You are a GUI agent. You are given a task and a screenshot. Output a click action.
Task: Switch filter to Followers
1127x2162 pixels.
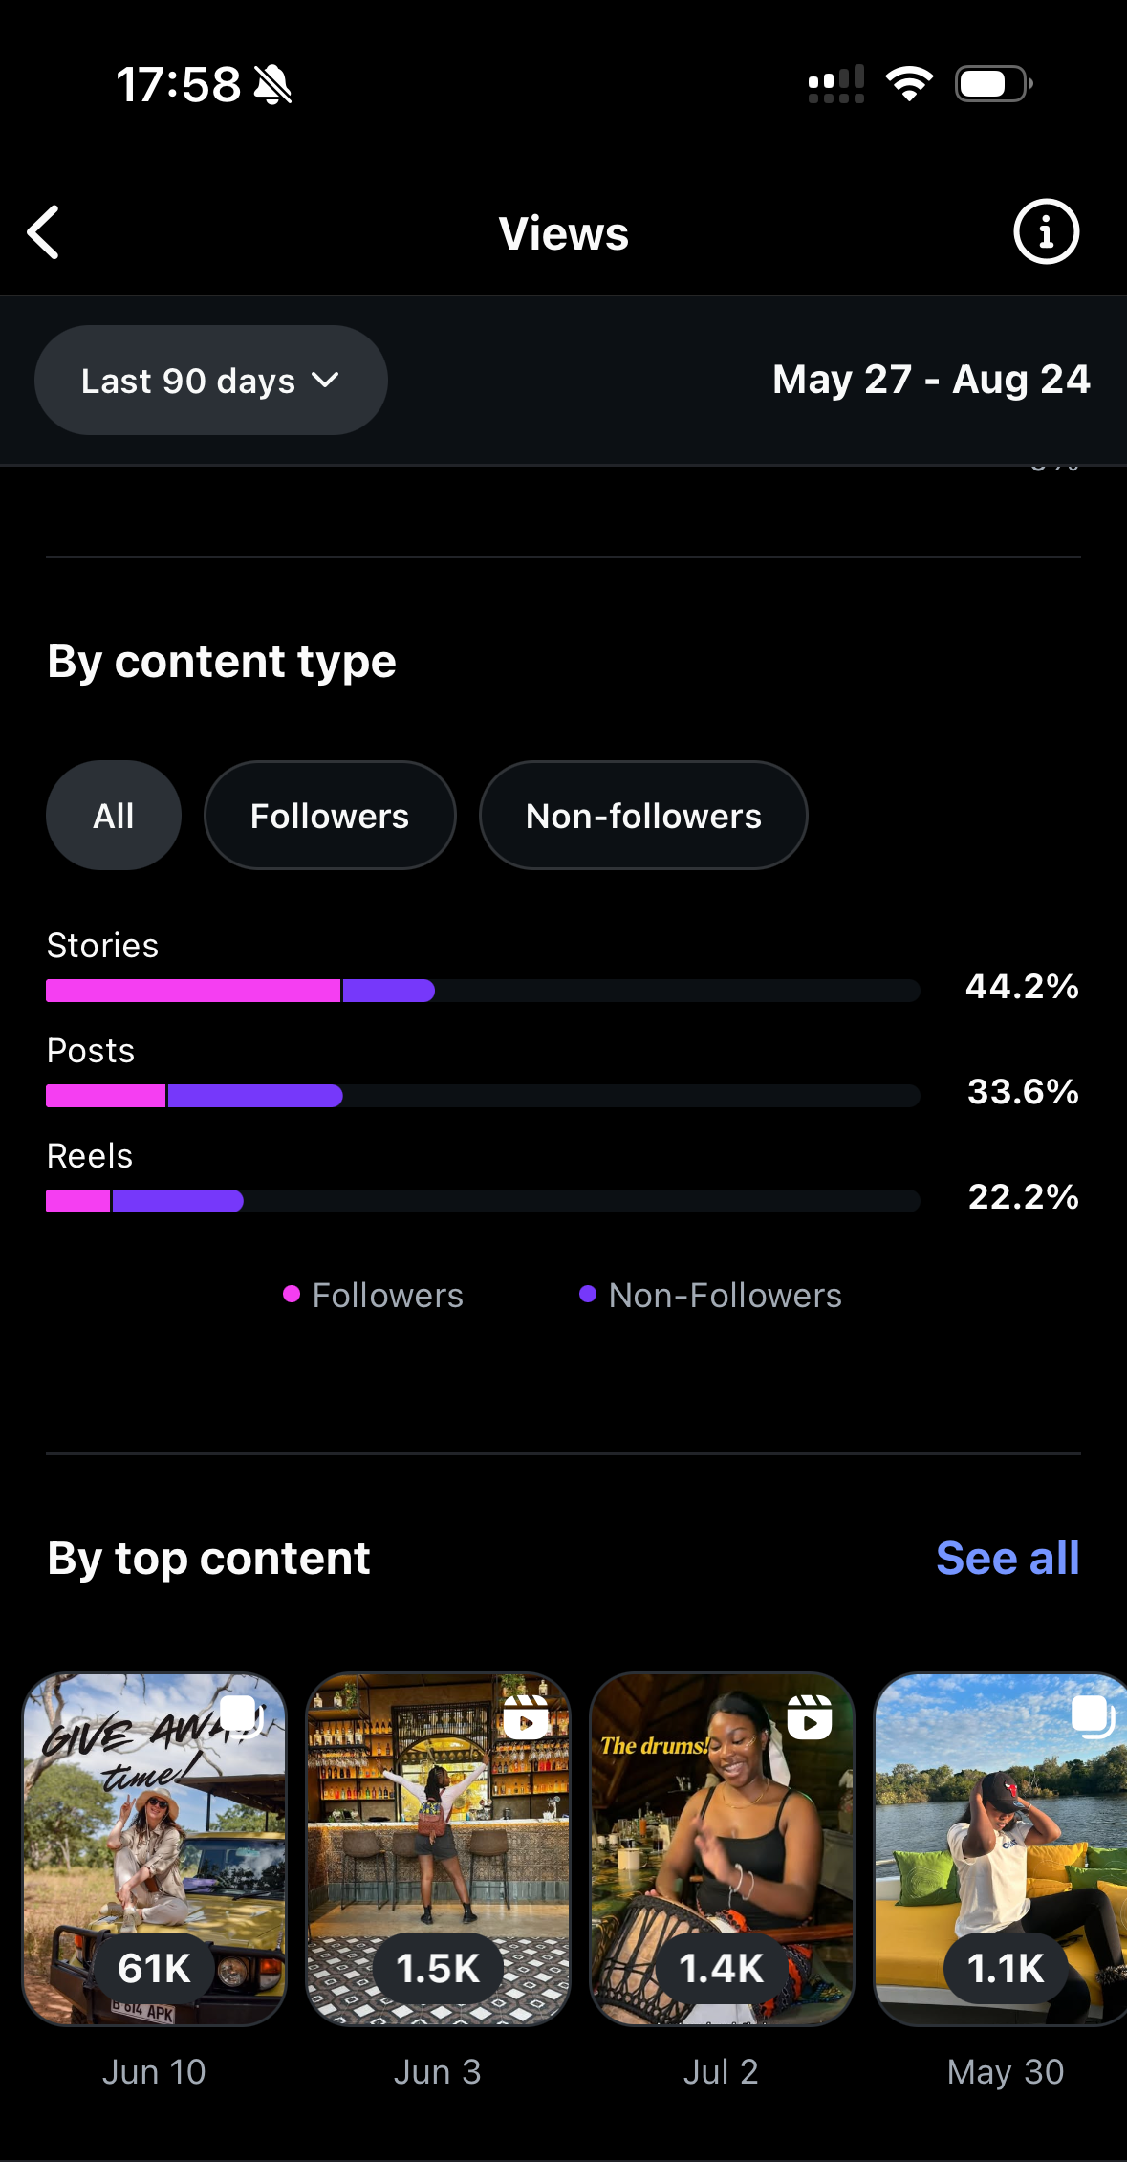click(330, 816)
